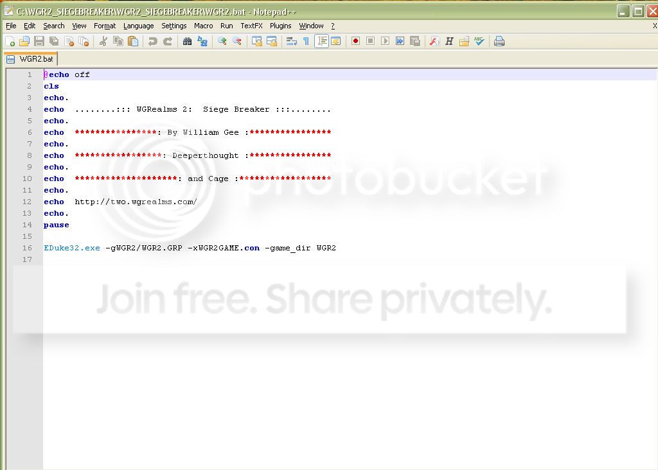Image resolution: width=658 pixels, height=470 pixels.
Task: Click the Save file toolbar icon
Action: point(39,41)
